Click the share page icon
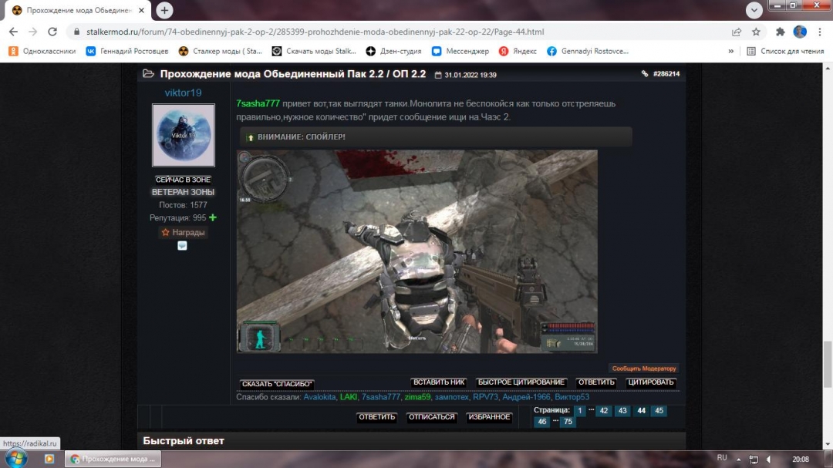 click(737, 32)
